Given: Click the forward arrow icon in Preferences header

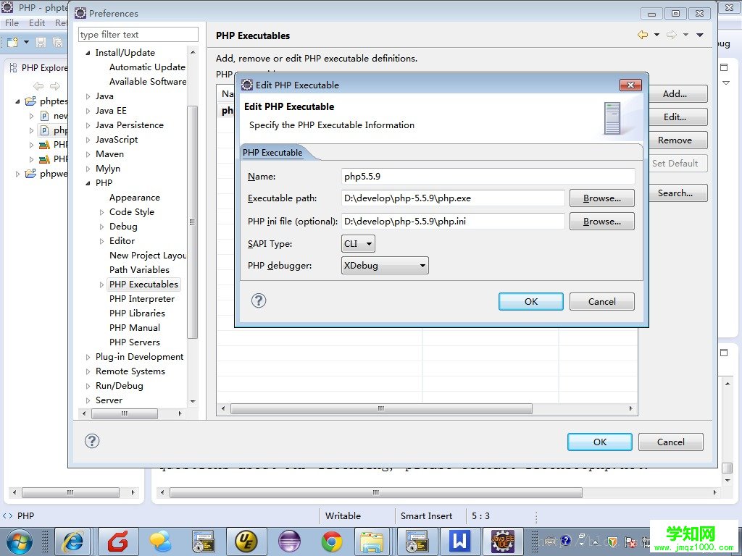Looking at the screenshot, I should [x=672, y=35].
